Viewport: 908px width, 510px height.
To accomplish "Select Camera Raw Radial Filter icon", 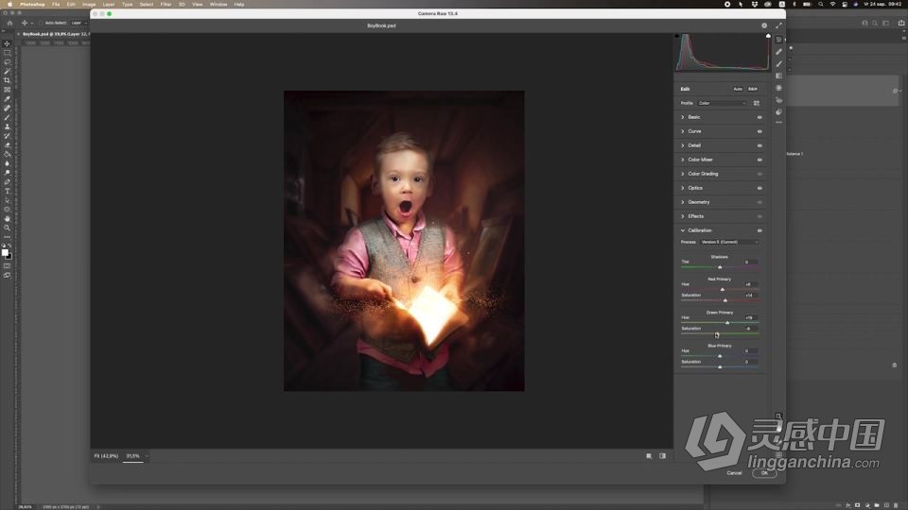I will (778, 88).
